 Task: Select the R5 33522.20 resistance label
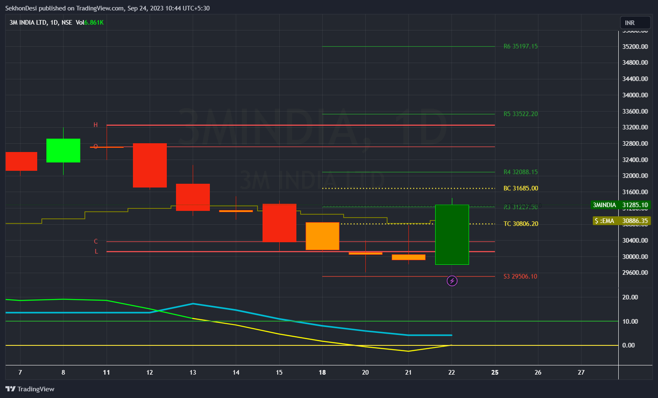(x=520, y=114)
